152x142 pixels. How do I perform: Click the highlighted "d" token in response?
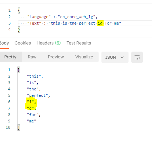[31, 108]
